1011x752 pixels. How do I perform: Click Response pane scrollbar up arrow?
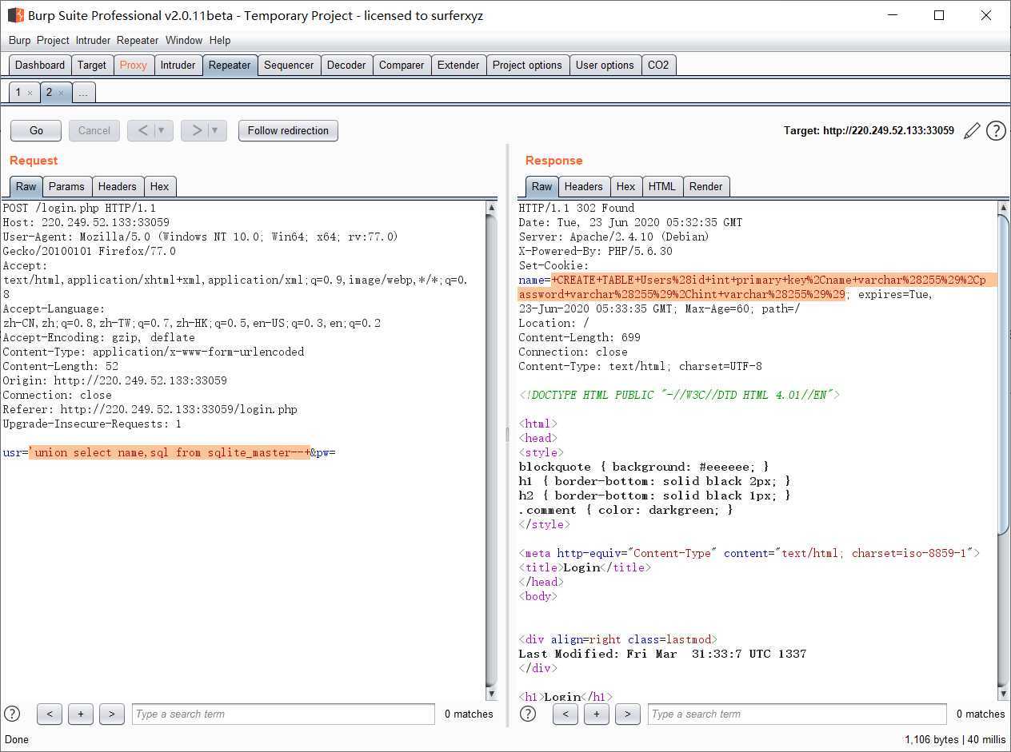click(x=1004, y=208)
